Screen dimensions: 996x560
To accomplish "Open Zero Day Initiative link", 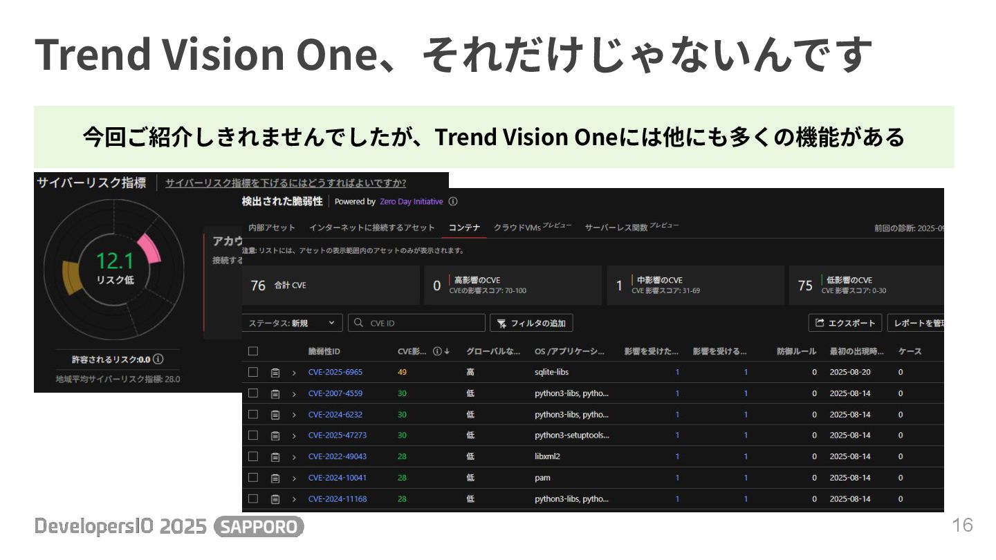I will click(x=412, y=202).
